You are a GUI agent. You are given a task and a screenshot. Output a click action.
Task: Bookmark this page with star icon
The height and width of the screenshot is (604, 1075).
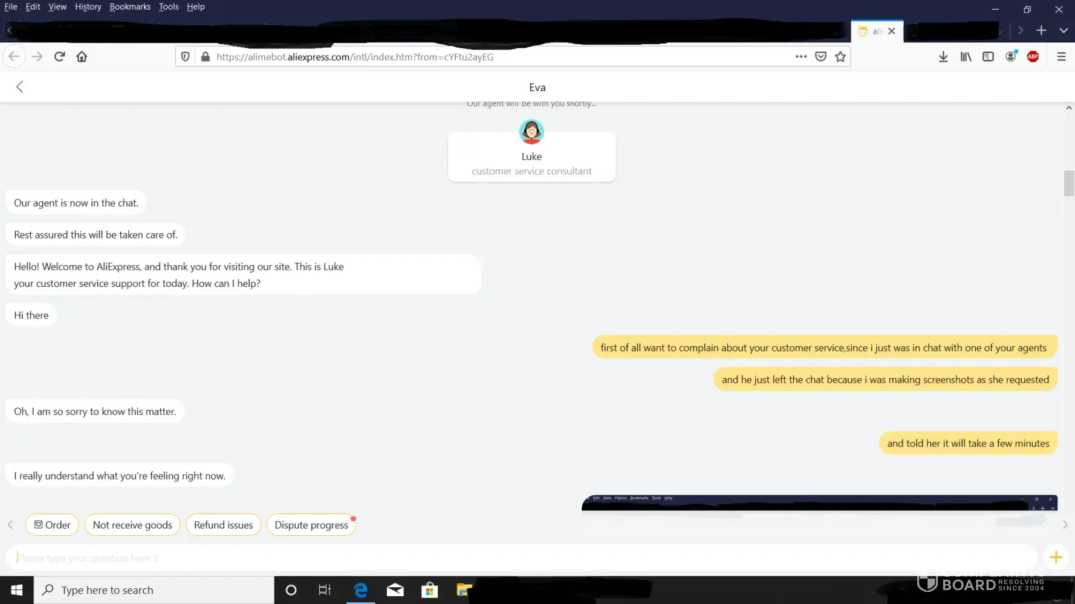pyautogui.click(x=840, y=56)
